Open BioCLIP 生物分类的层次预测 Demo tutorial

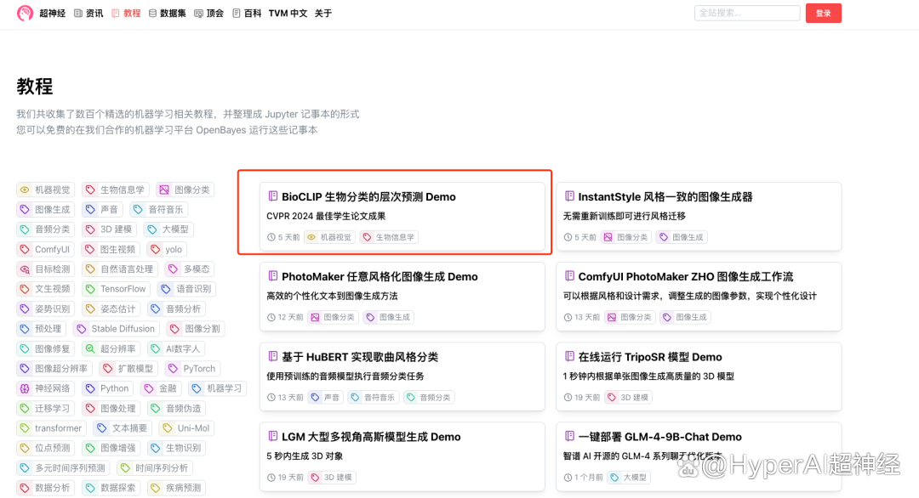click(368, 197)
